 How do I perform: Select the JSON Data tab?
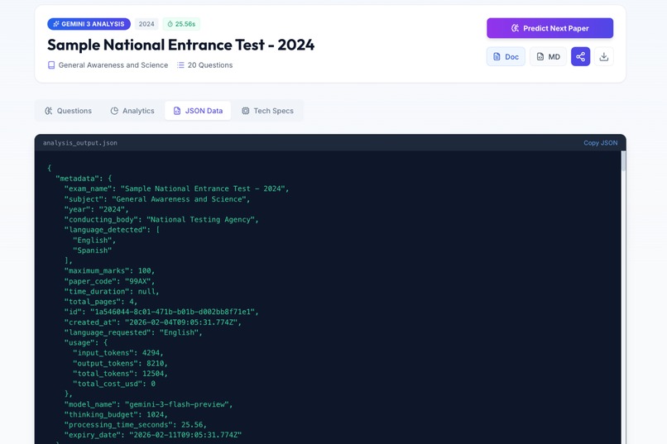tap(198, 111)
